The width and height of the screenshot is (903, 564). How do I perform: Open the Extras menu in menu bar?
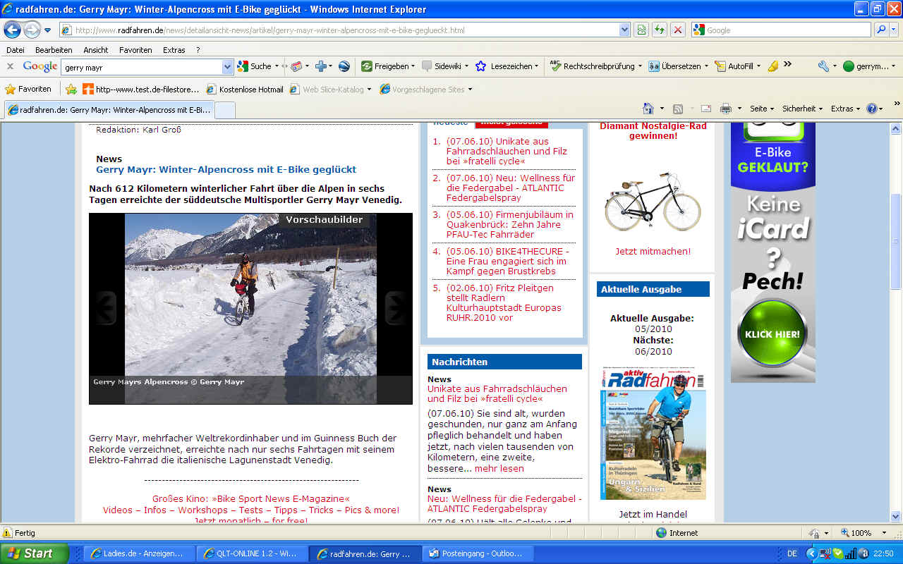174,50
